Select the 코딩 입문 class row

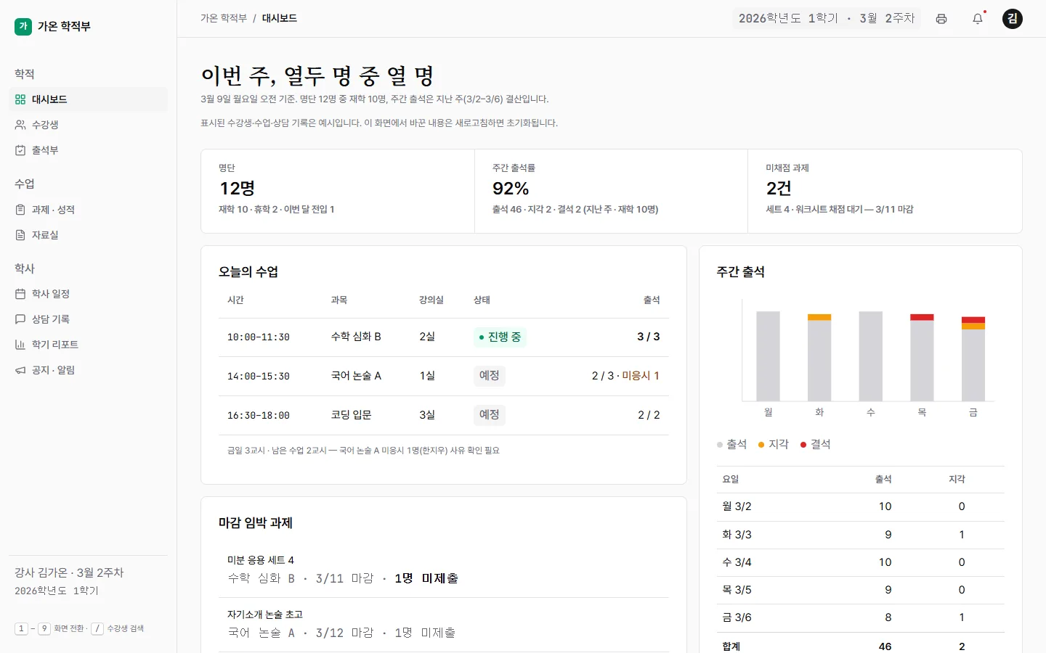pyautogui.click(x=444, y=415)
